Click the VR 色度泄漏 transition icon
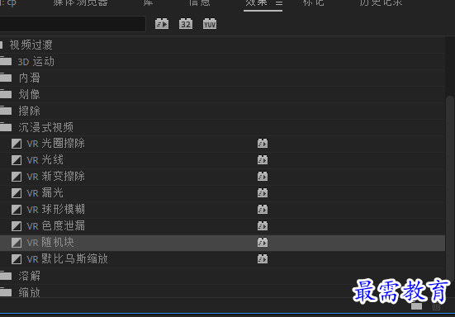This screenshot has width=455, height=317. point(17,226)
